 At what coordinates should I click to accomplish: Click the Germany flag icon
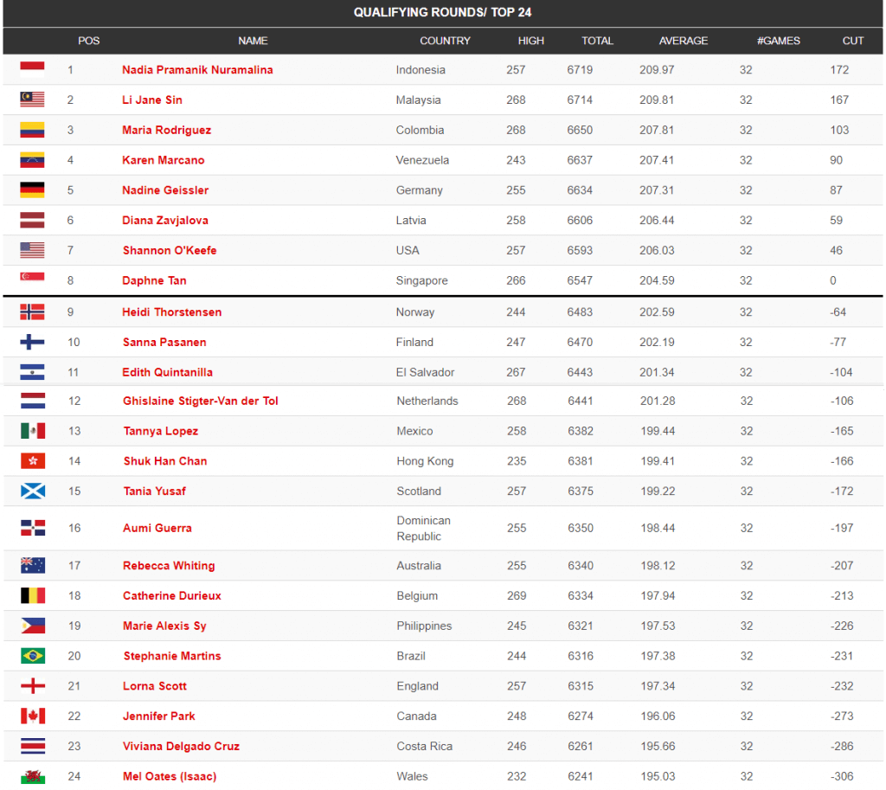tap(32, 190)
